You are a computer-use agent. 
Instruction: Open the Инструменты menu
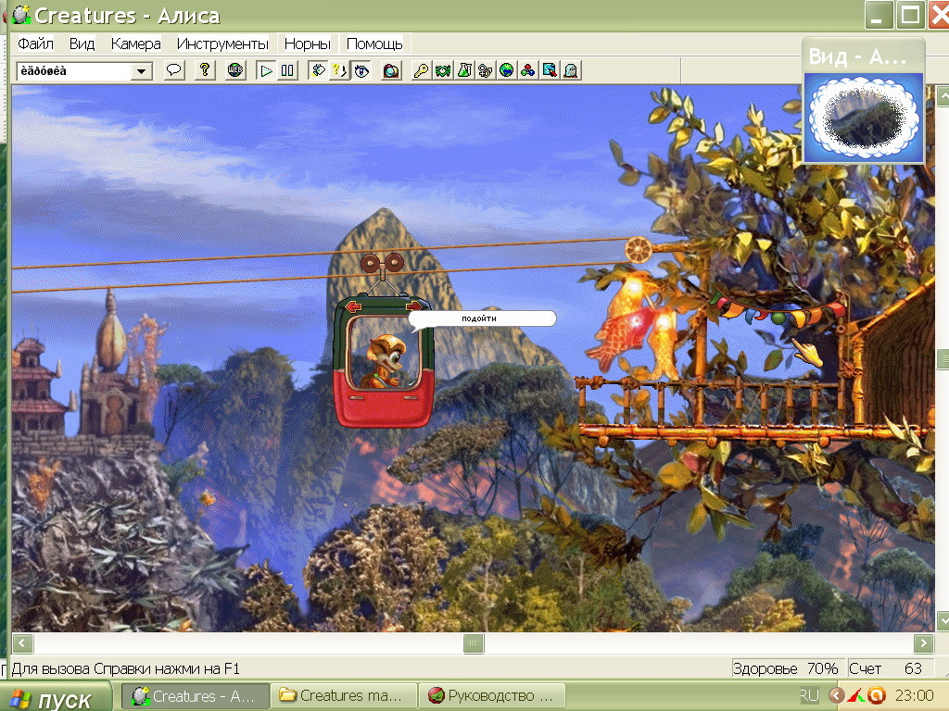[222, 44]
